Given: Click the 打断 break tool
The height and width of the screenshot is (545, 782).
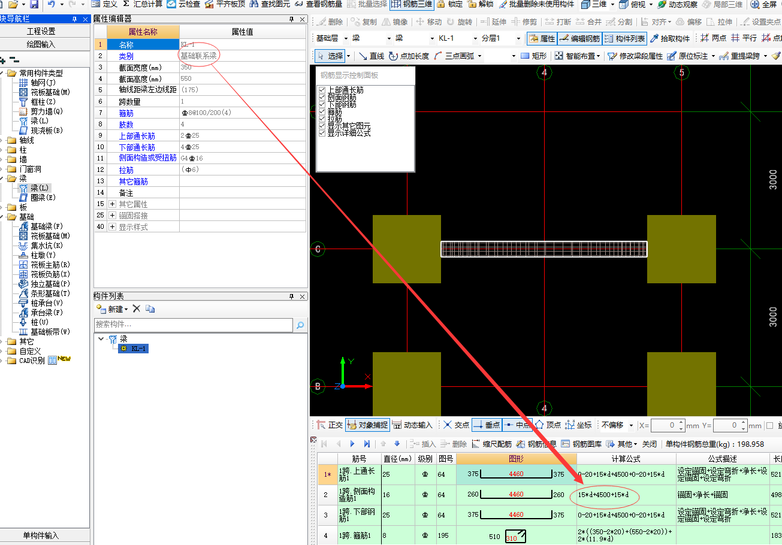Looking at the screenshot, I should 558,22.
